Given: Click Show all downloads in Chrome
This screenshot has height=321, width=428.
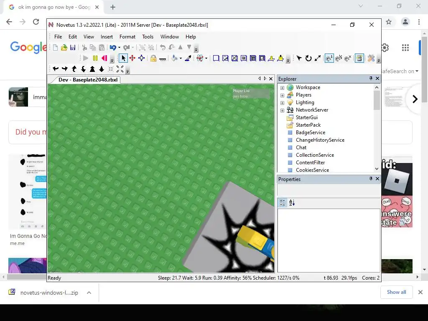Looking at the screenshot, I should (396, 292).
